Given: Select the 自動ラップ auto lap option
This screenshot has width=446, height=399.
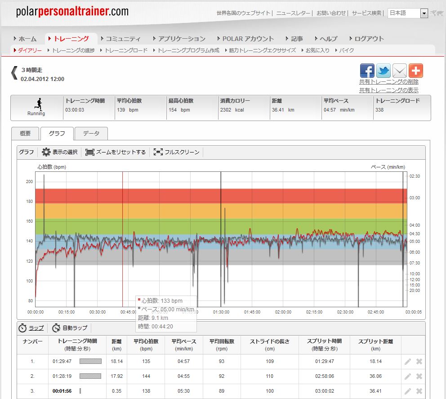Looking at the screenshot, I should point(70,328).
